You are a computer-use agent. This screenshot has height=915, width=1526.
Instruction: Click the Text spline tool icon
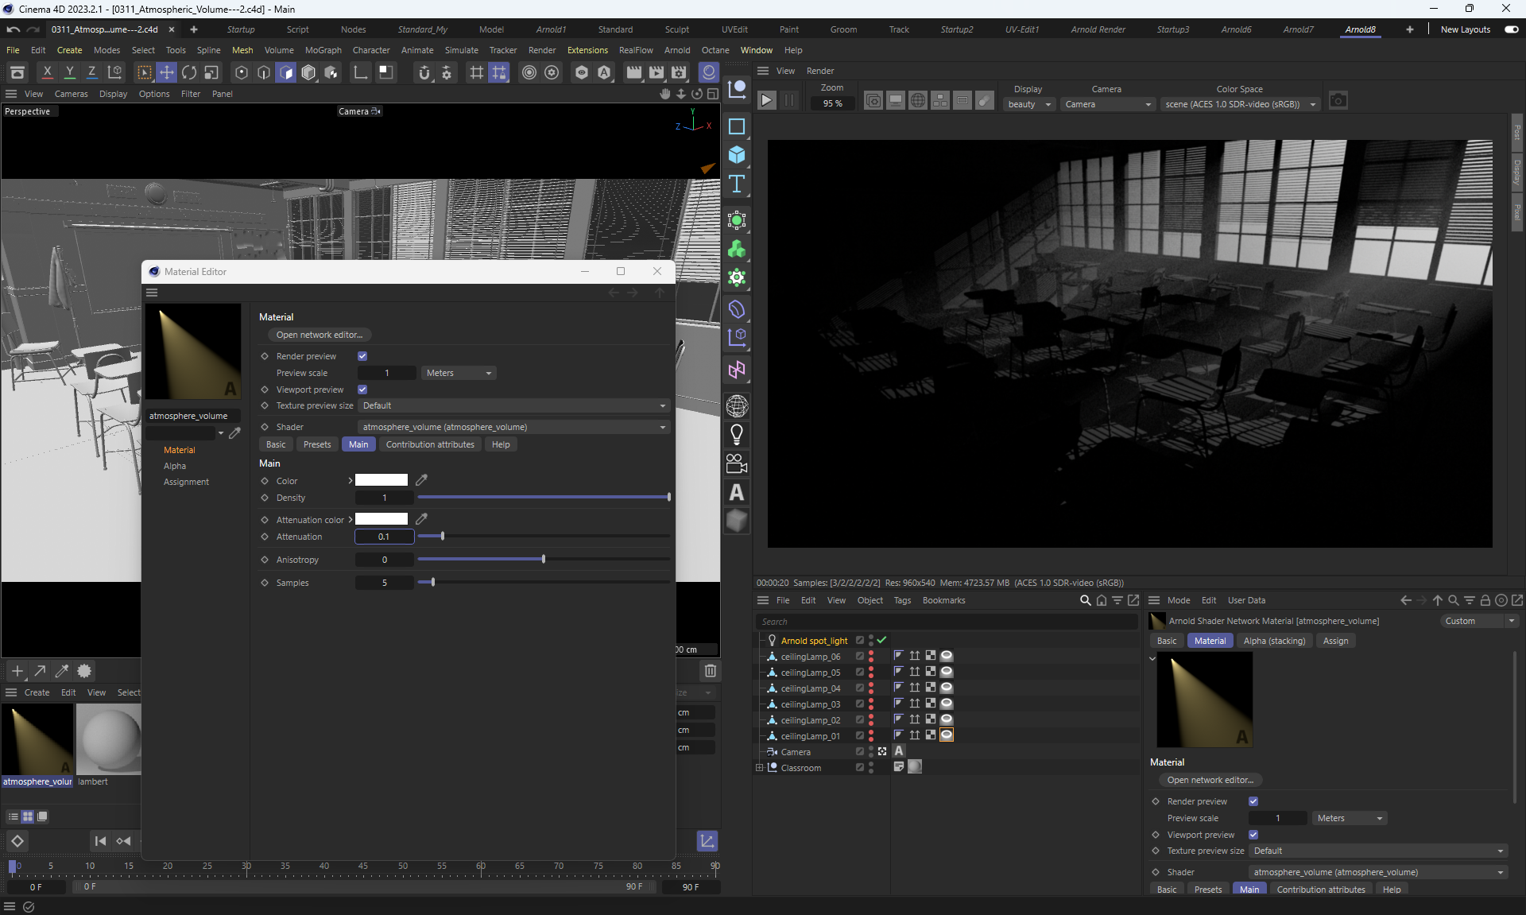(x=737, y=184)
